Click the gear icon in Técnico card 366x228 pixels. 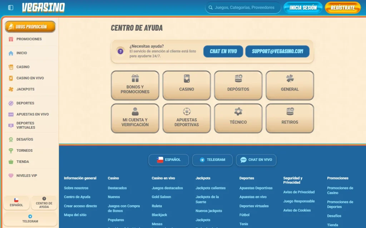pyautogui.click(x=238, y=112)
